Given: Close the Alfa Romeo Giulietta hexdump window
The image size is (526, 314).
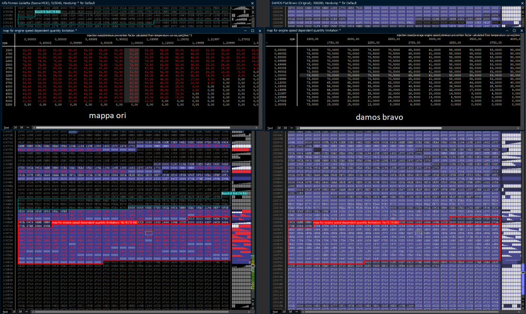Looking at the screenshot, I should (252, 3).
